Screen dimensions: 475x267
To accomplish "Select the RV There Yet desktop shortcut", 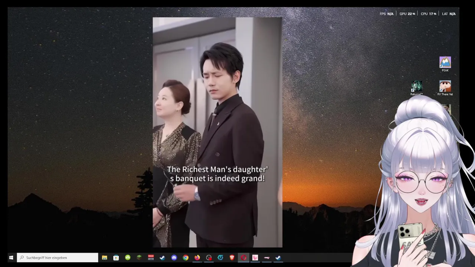I will [445, 88].
